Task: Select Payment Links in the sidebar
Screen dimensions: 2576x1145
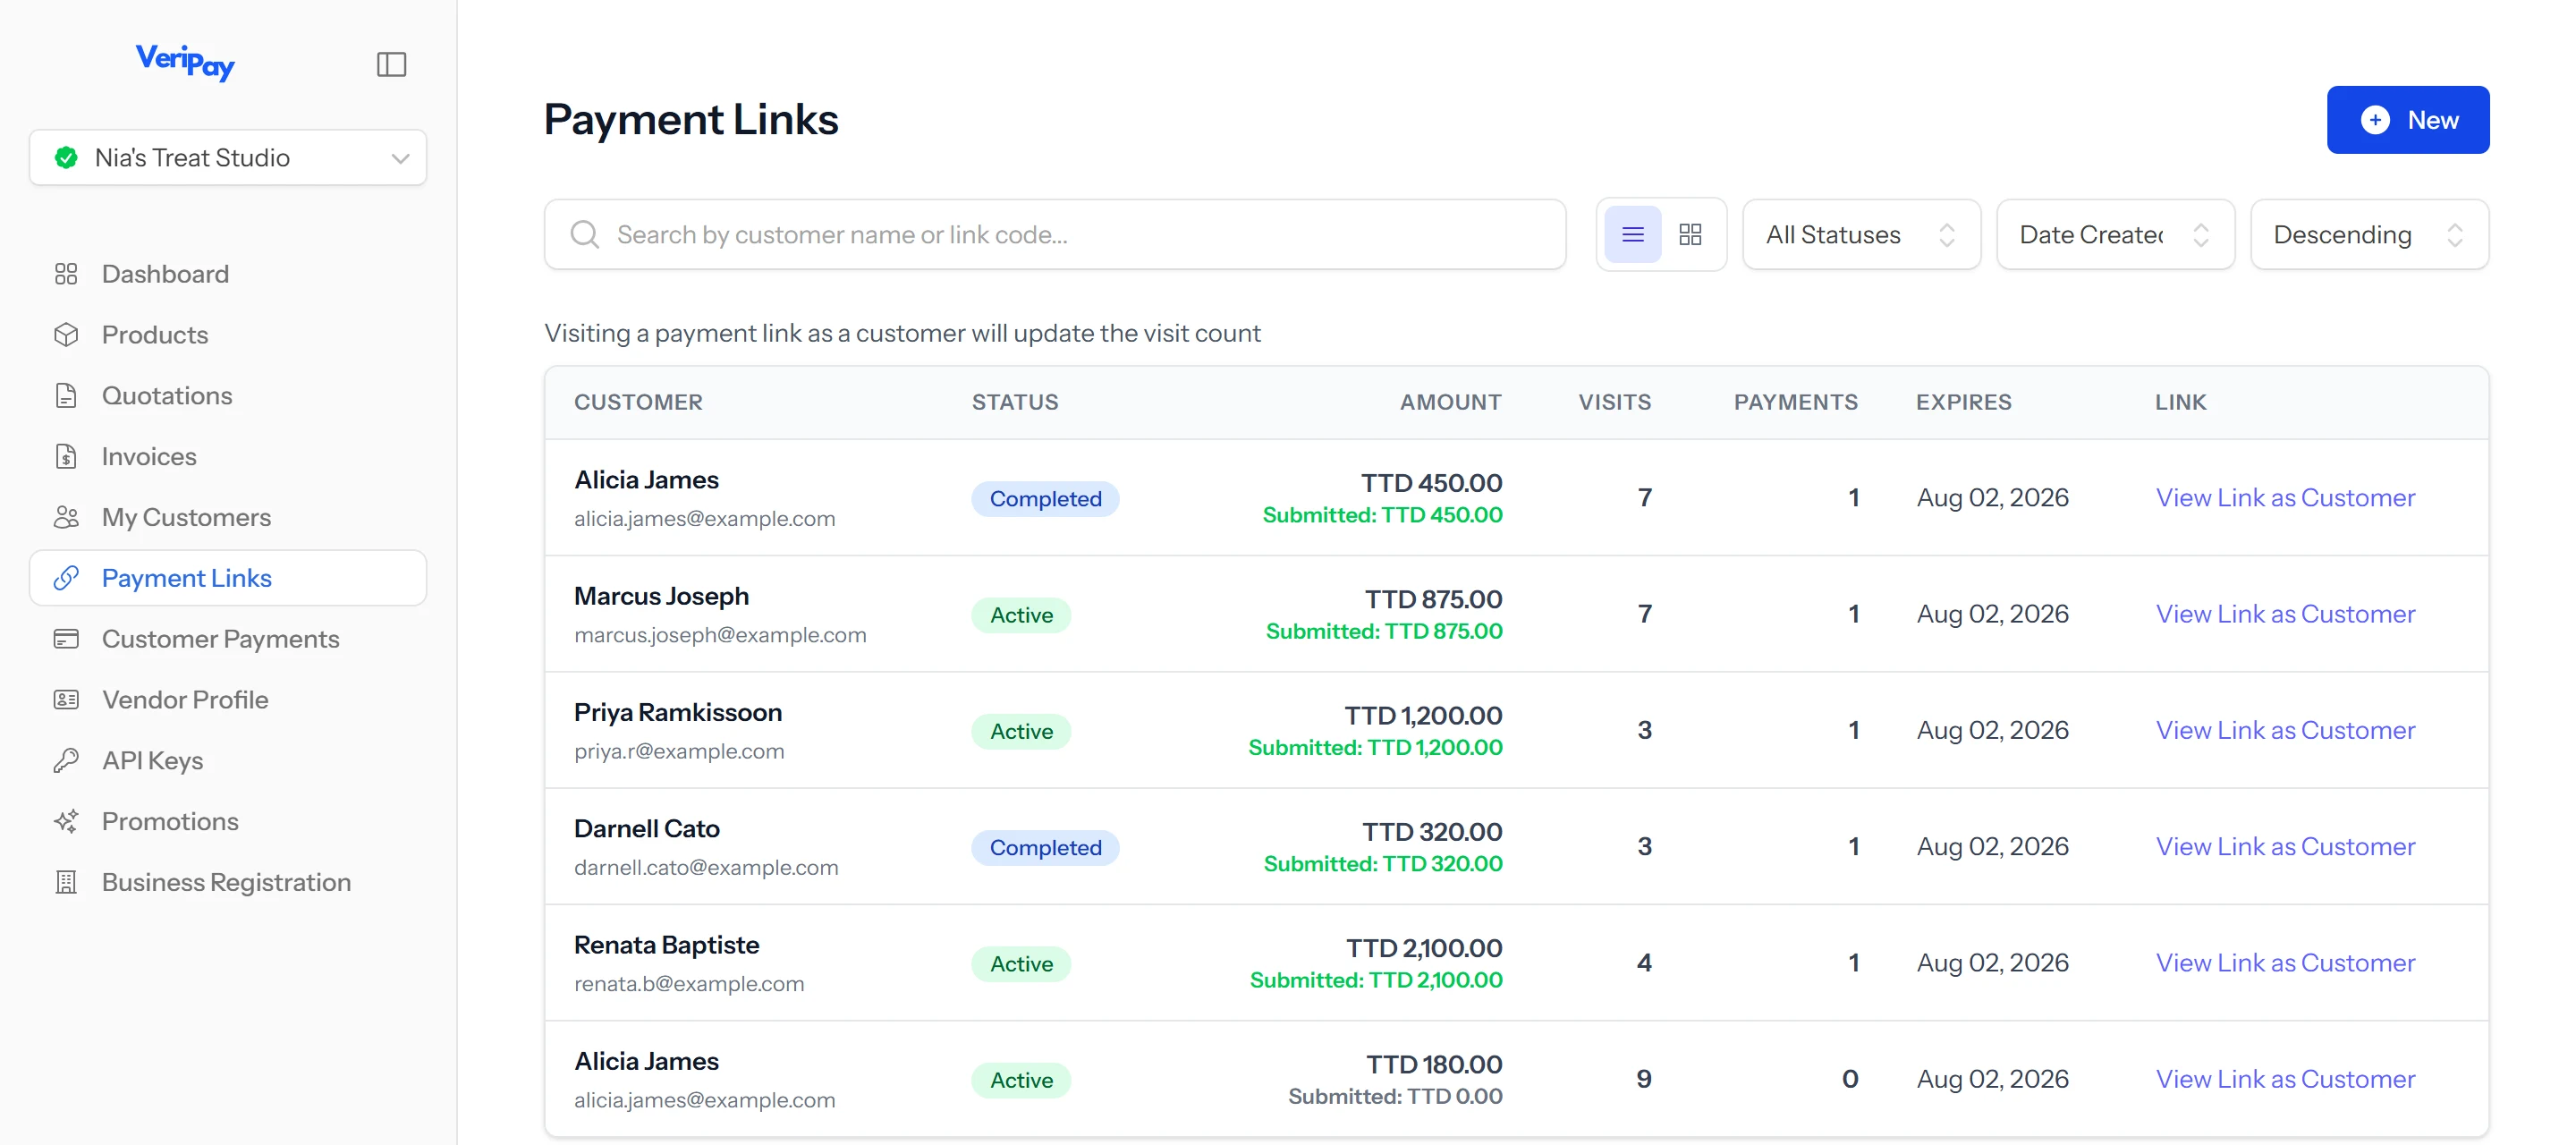Action: (228, 578)
